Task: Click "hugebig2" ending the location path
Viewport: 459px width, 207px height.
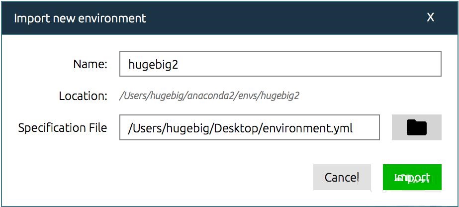Action: [x=279, y=96]
